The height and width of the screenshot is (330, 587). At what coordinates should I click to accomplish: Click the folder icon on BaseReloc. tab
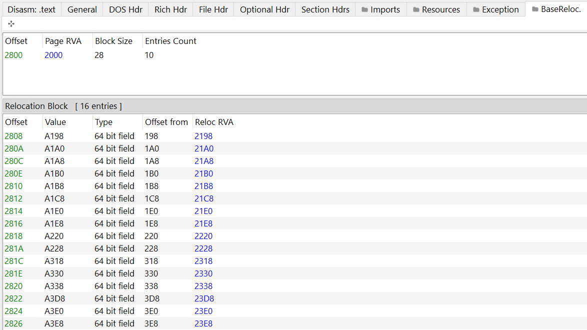pos(535,9)
